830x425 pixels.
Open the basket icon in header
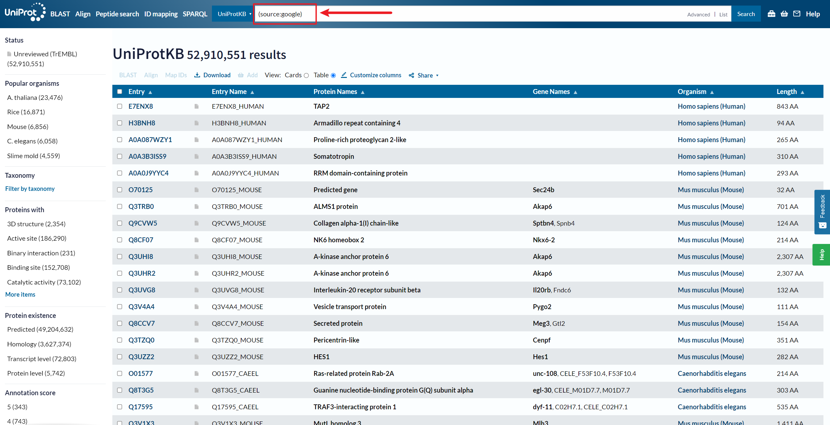click(x=784, y=14)
